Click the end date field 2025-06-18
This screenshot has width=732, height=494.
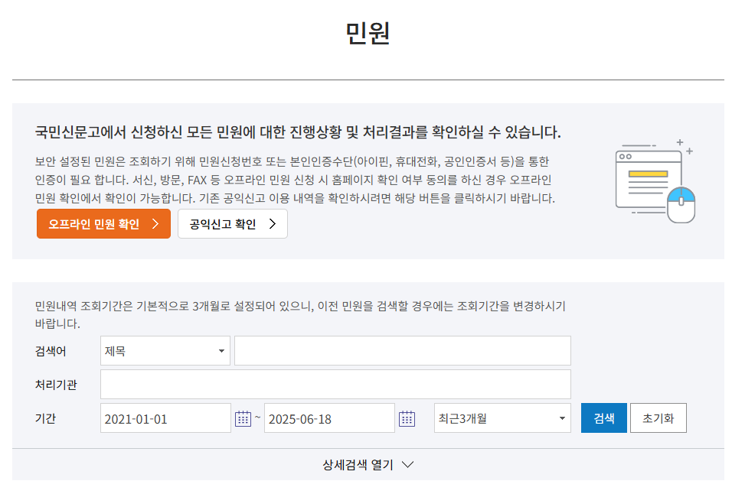click(x=329, y=418)
